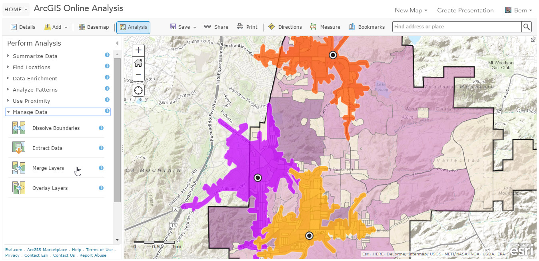Click the purple facility point marker

coord(258,178)
